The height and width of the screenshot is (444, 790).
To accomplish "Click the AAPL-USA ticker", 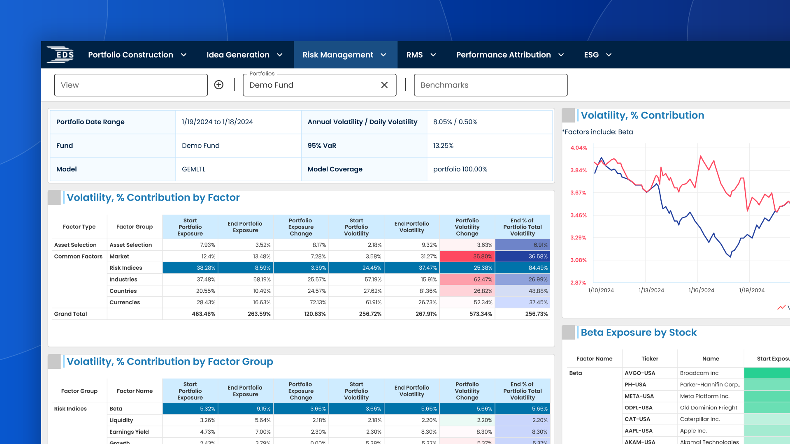I will tap(639, 430).
